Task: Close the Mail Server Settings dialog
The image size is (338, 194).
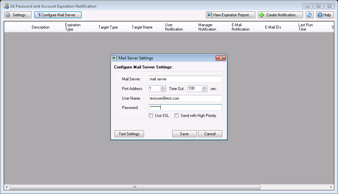Action: pyautogui.click(x=221, y=58)
